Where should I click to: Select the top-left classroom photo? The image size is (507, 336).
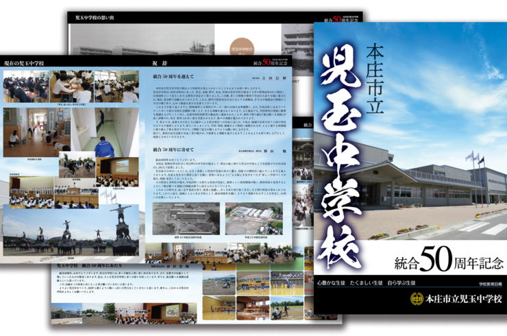26,86
